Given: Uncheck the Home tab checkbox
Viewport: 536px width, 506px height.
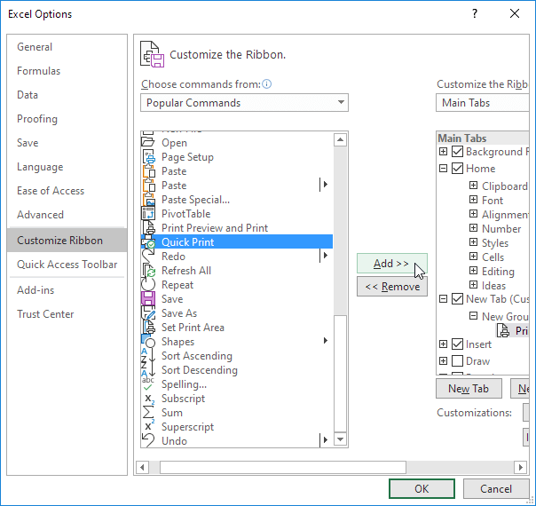Looking at the screenshot, I should pyautogui.click(x=457, y=169).
